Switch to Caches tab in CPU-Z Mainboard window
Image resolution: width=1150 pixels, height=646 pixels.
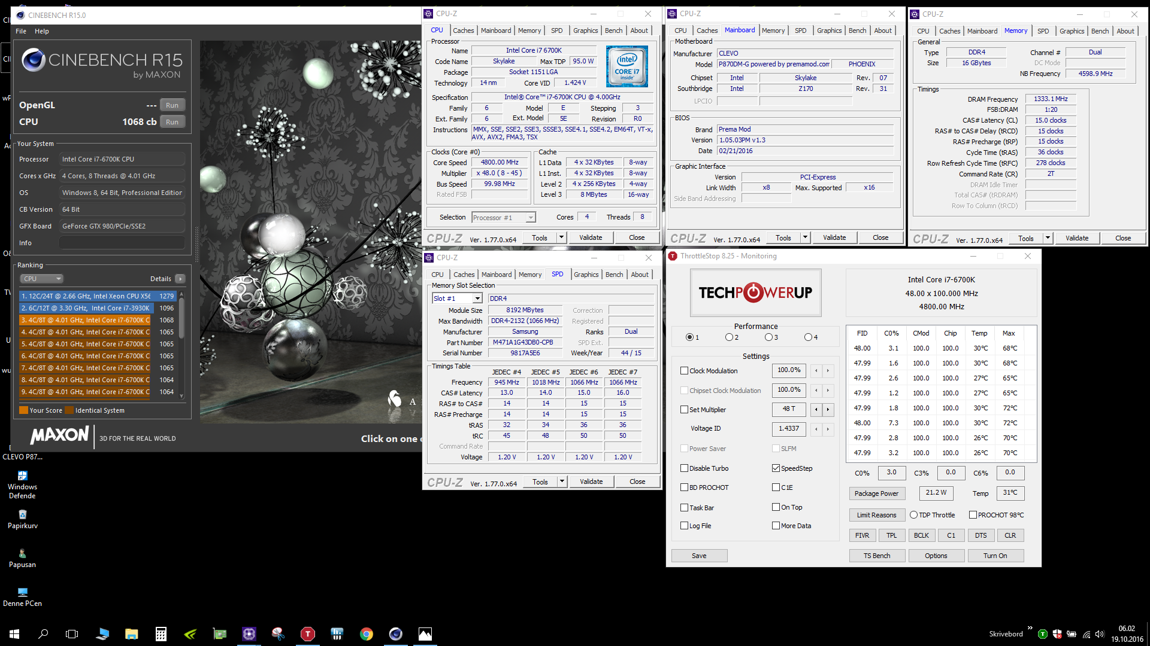point(707,31)
